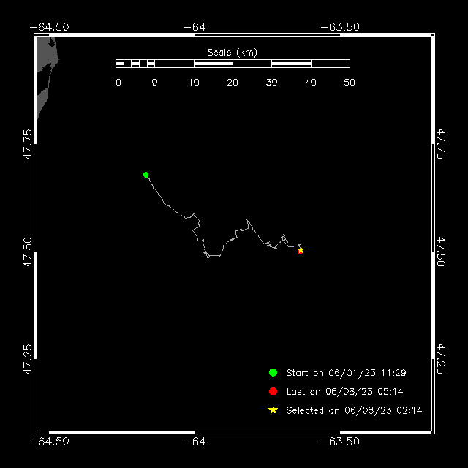Click top axis label '-64'

tap(195, 27)
